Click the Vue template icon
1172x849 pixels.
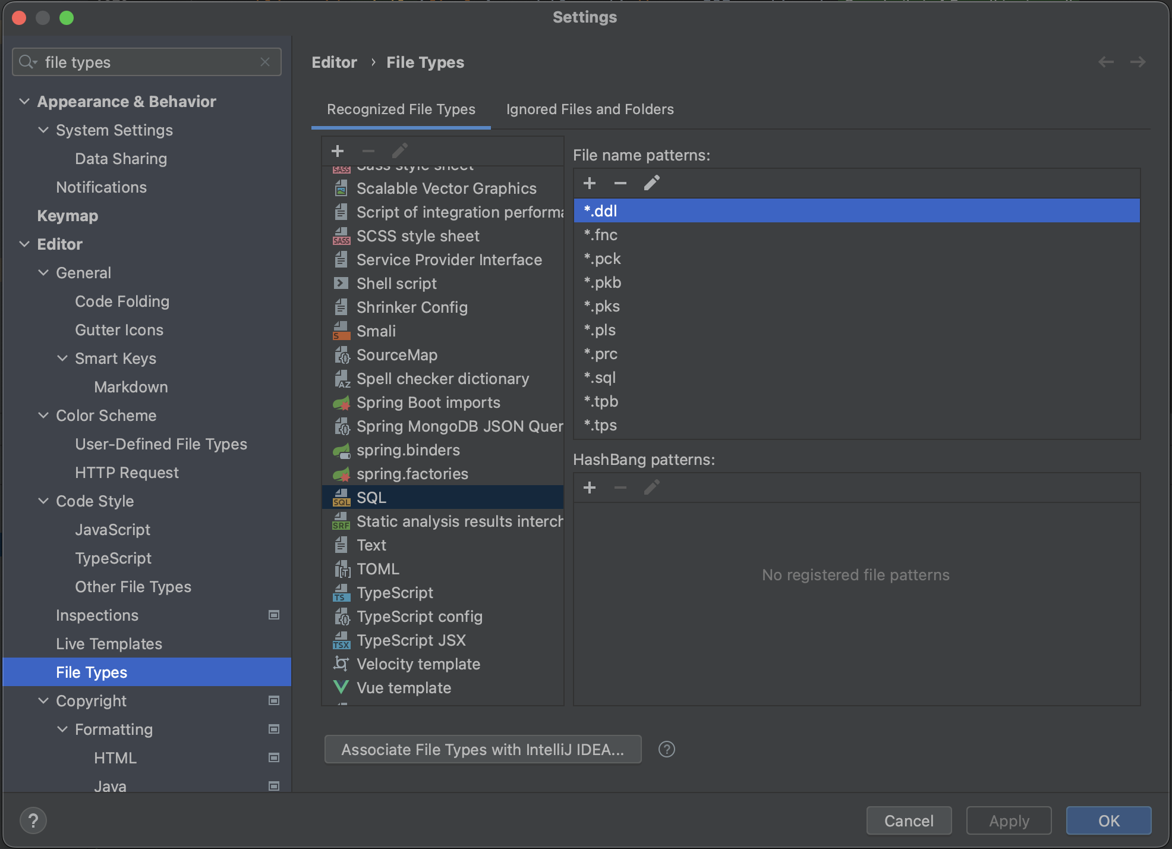pos(341,688)
